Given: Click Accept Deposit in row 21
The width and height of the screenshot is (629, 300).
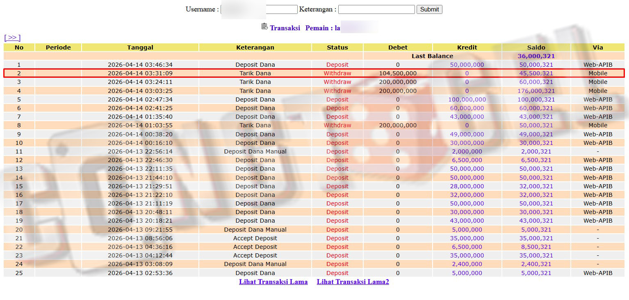Looking at the screenshot, I should (x=255, y=238).
